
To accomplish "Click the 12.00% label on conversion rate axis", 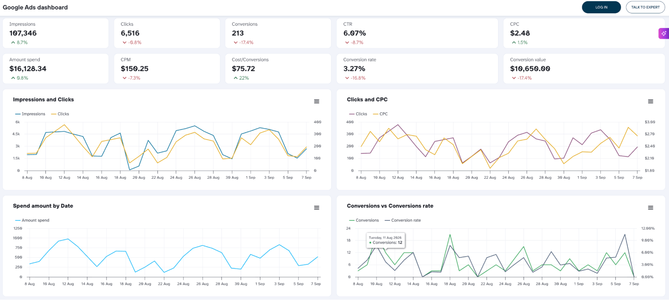I will [648, 229].
